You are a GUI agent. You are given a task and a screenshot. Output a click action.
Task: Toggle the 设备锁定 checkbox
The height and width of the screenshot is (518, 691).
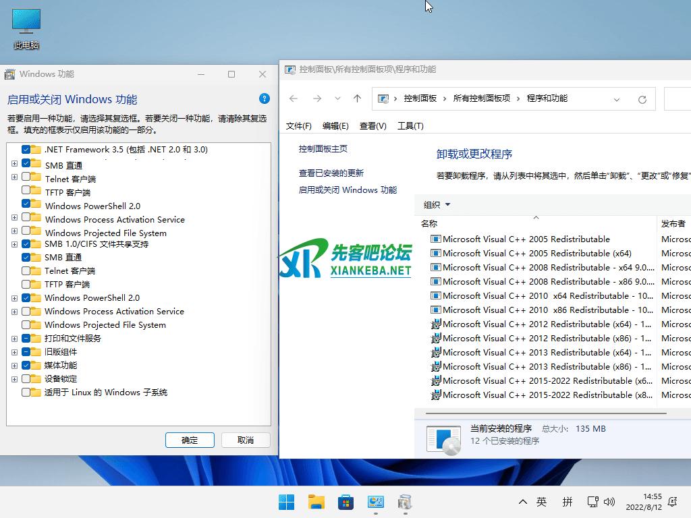[x=26, y=378]
